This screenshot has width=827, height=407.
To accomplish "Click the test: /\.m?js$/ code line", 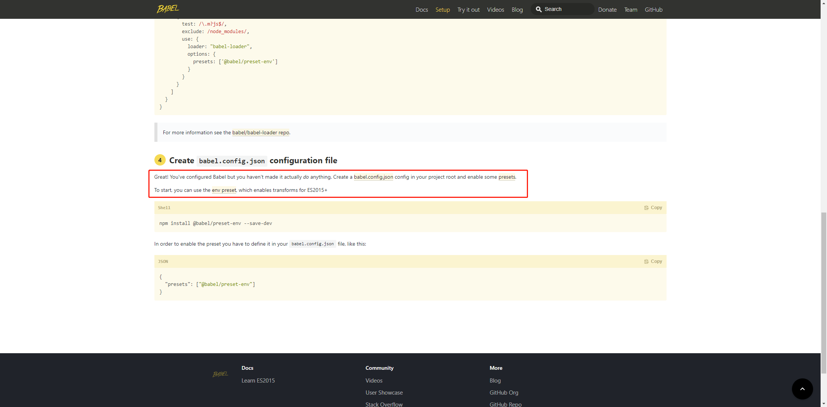I will click(x=204, y=24).
